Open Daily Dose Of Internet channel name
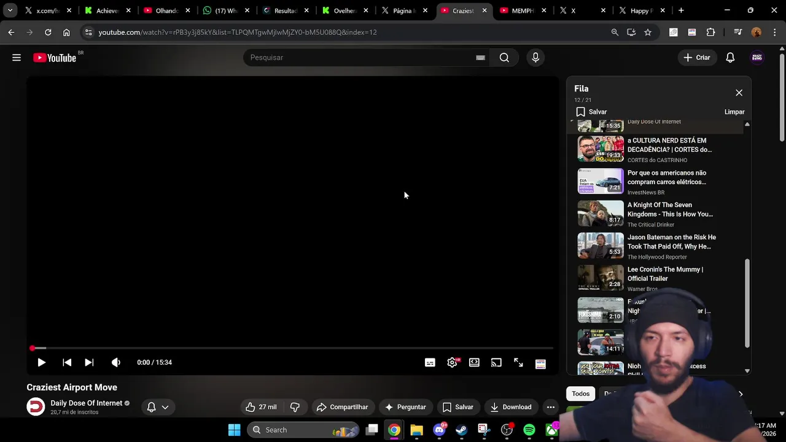Viewport: 786px width, 442px height. (86, 403)
